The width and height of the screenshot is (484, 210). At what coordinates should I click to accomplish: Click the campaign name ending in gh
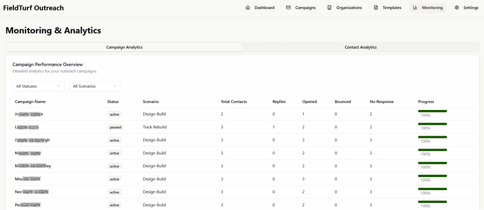(x=32, y=140)
